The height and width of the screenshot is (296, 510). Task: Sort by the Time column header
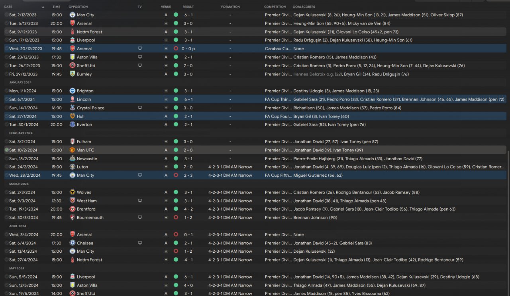(56, 7)
